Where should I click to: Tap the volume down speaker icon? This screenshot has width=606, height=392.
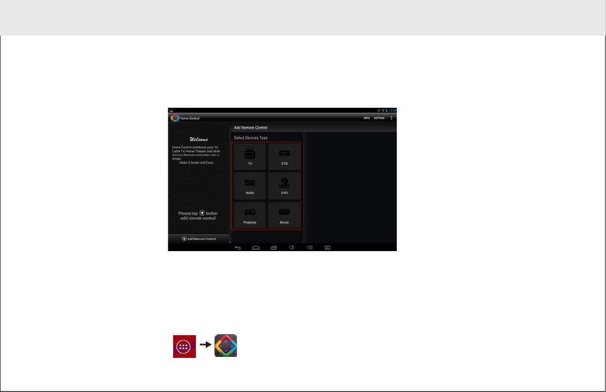(x=291, y=247)
